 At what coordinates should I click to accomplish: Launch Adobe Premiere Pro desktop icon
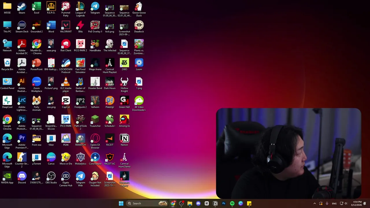point(22,142)
